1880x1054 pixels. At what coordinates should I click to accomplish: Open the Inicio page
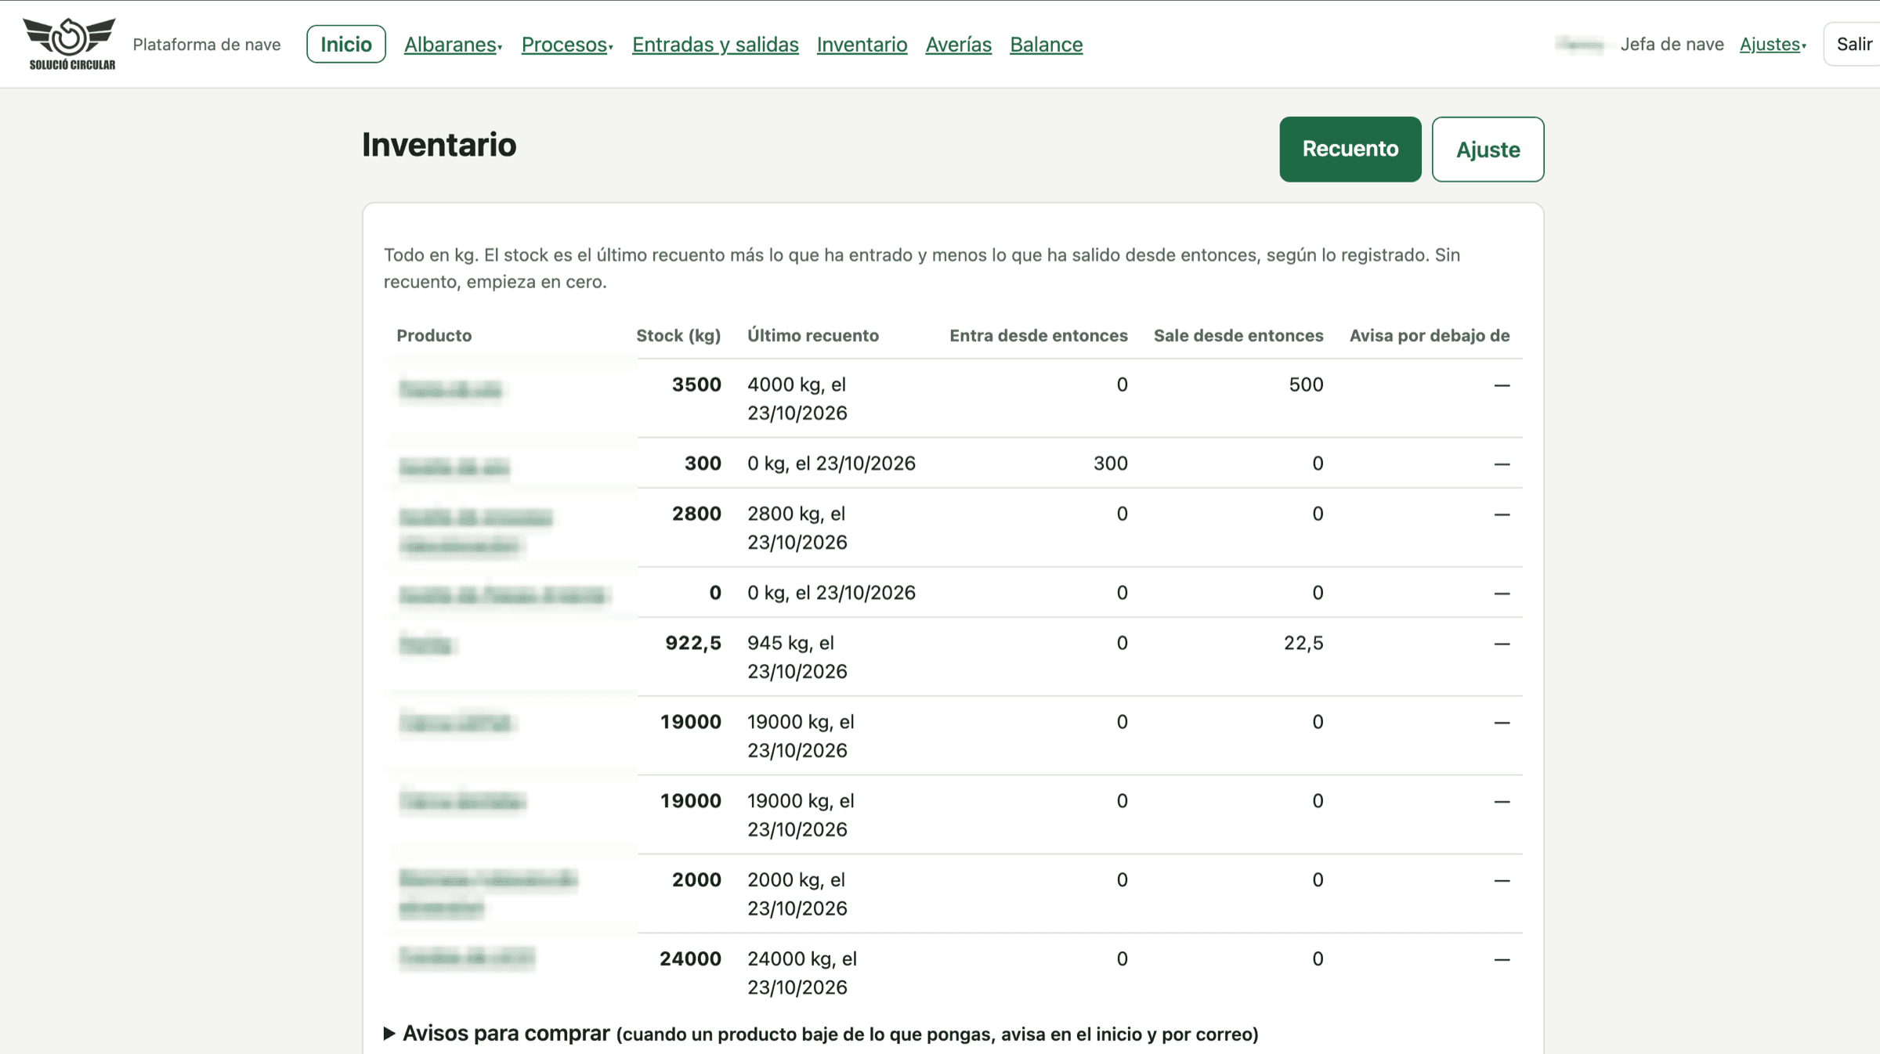(345, 44)
